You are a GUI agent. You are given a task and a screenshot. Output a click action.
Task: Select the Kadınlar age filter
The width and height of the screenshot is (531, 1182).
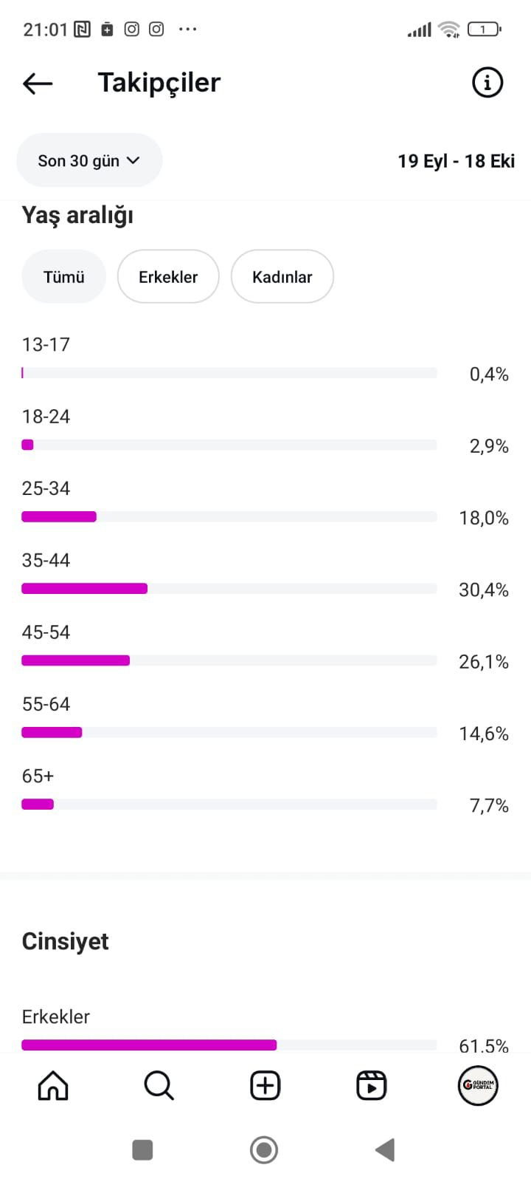pos(282,277)
